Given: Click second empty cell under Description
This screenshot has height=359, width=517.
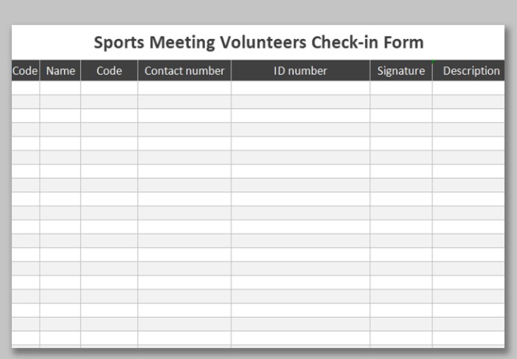Looking at the screenshot, I should tap(468, 102).
